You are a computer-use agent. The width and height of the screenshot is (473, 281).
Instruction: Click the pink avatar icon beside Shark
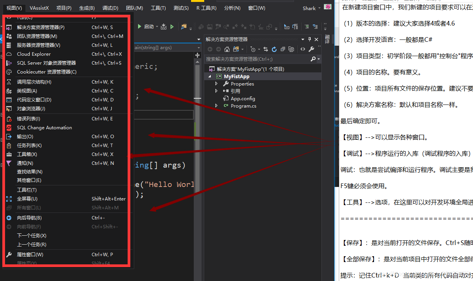328,7
